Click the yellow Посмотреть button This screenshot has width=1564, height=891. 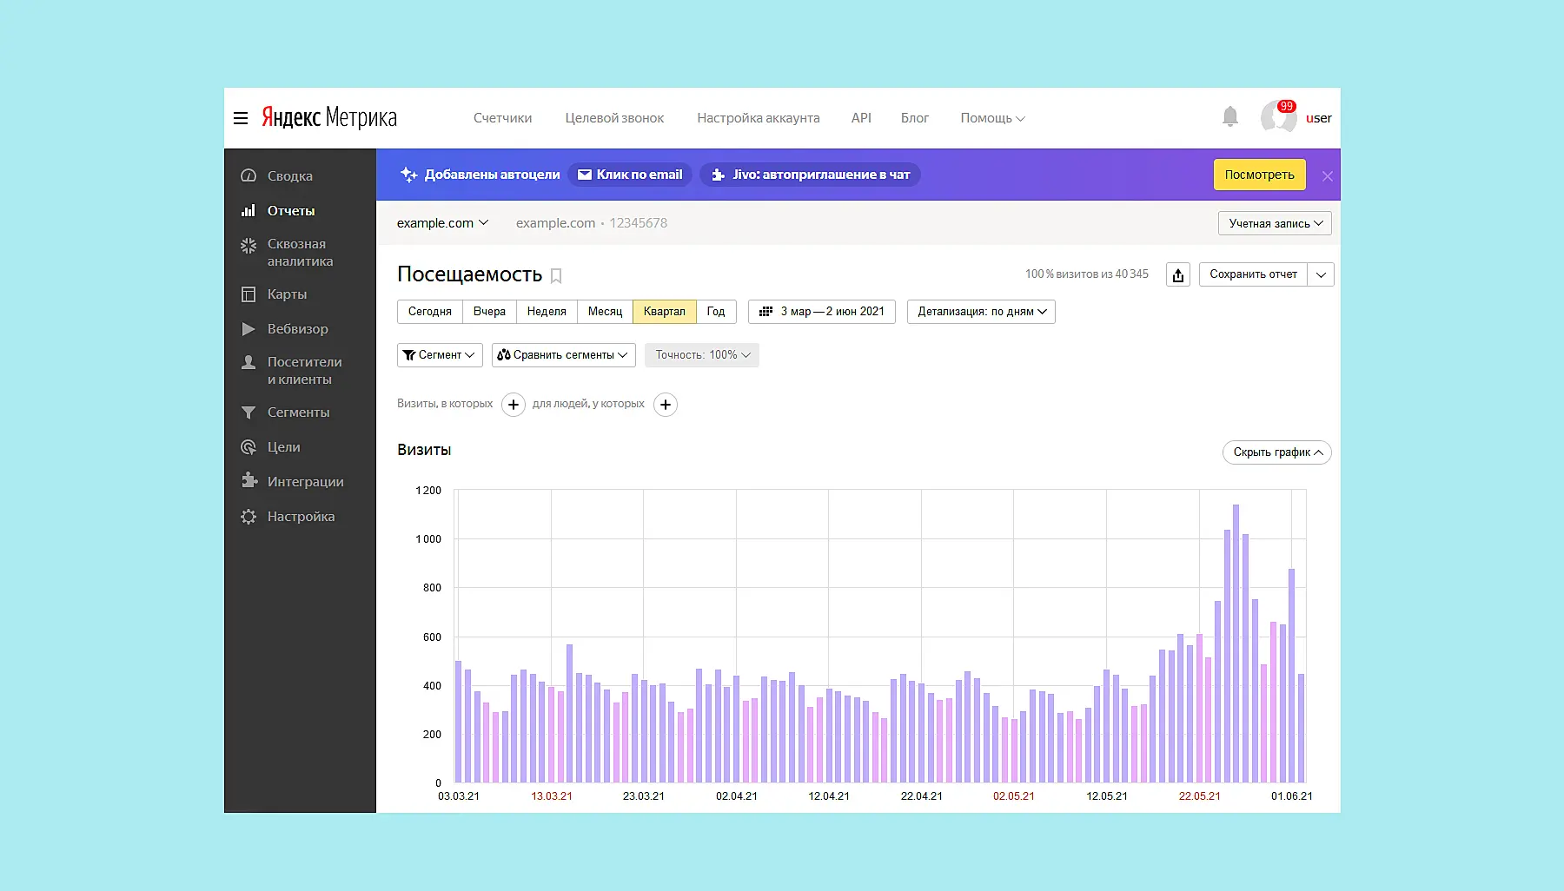pyautogui.click(x=1259, y=175)
